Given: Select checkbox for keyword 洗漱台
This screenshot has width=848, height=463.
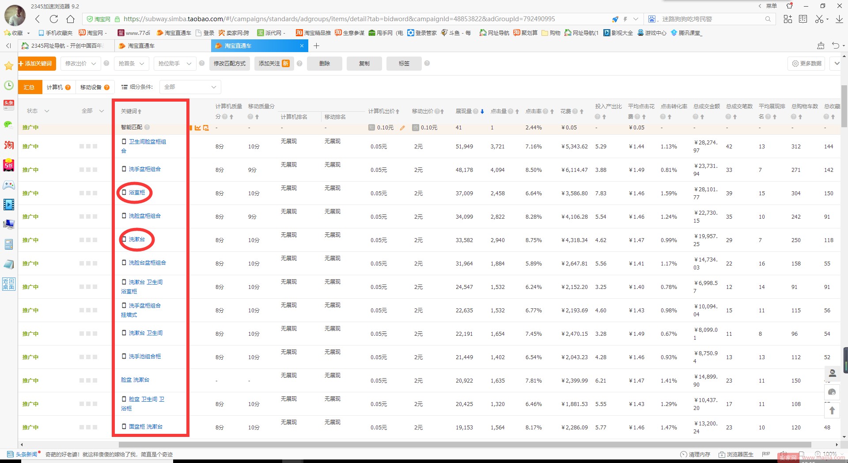Looking at the screenshot, I should [x=124, y=239].
